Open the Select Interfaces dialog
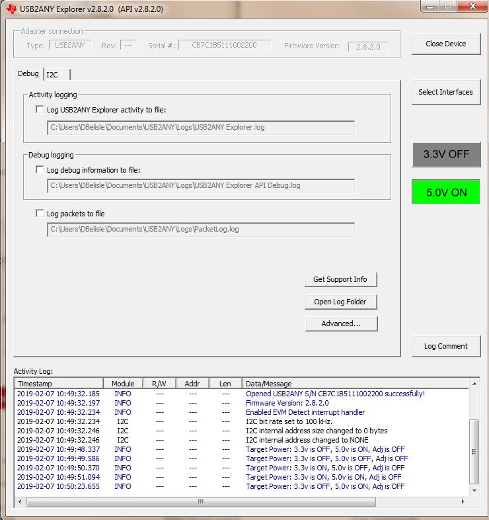Screen dimensions: 489x520 (446, 92)
